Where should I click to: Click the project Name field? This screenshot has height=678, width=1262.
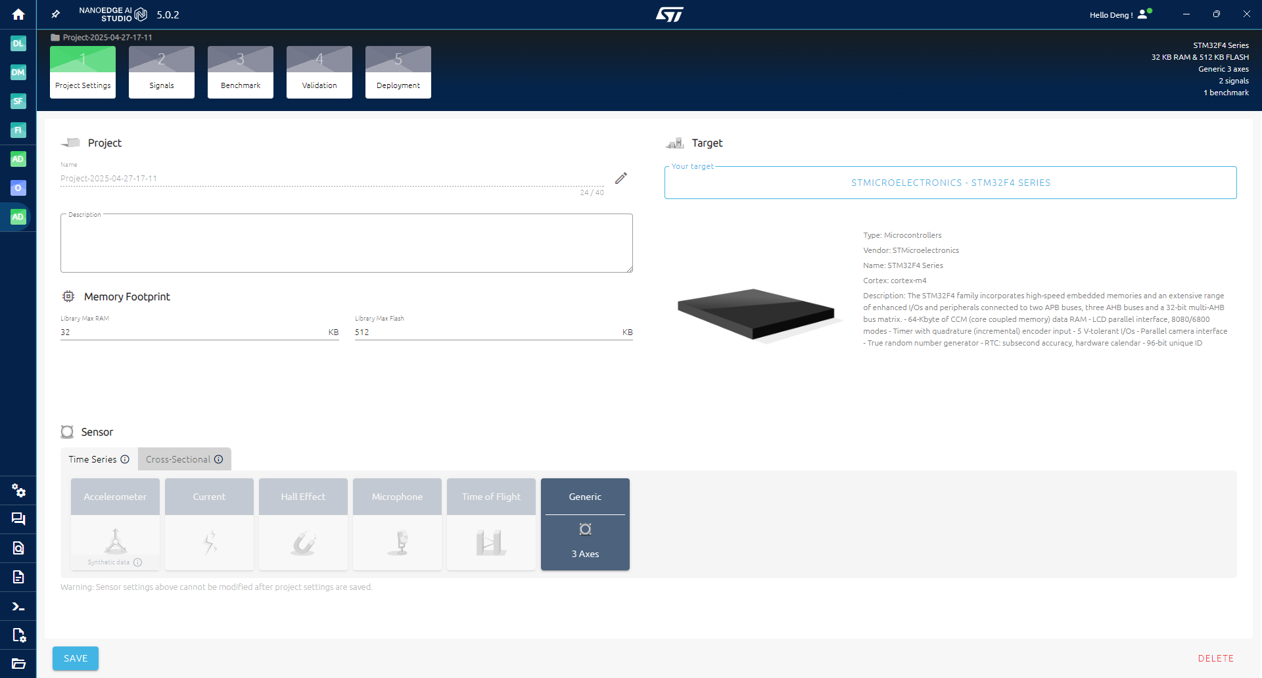(x=332, y=178)
